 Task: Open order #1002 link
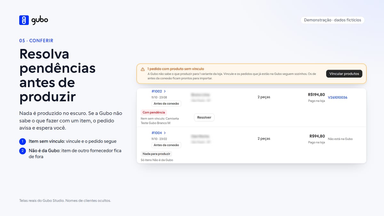pos(157,91)
